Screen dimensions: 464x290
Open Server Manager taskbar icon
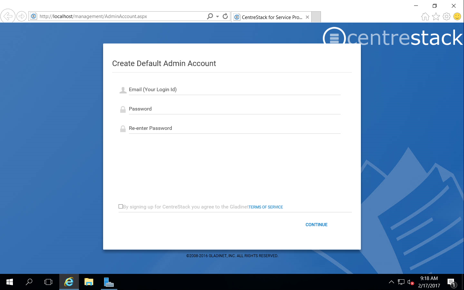pyautogui.click(x=109, y=282)
